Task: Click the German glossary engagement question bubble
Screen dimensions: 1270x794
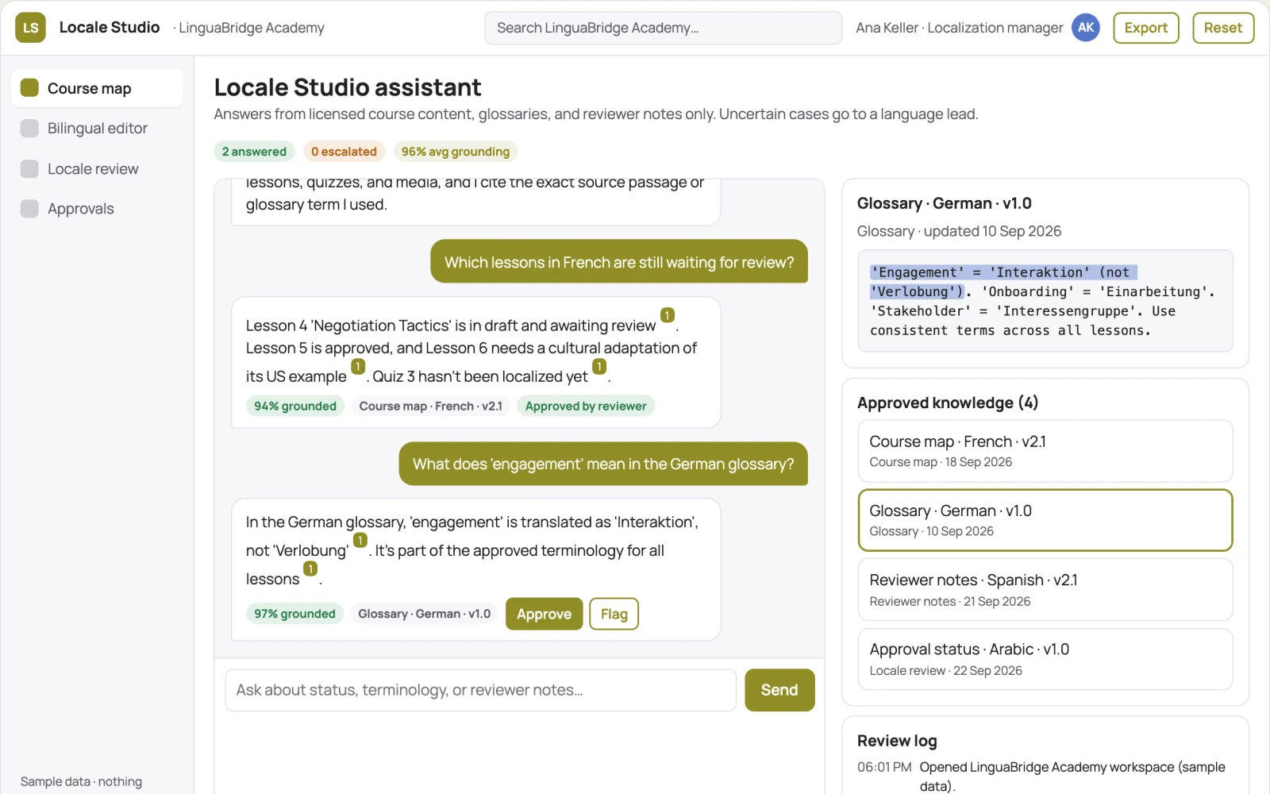Action: pyautogui.click(x=603, y=464)
